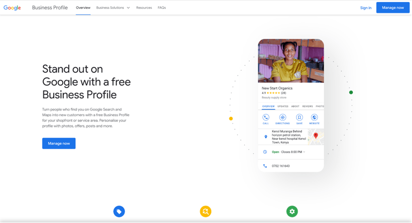412x223 pixels.
Task: Click the Google logo
Action: click(x=12, y=7)
